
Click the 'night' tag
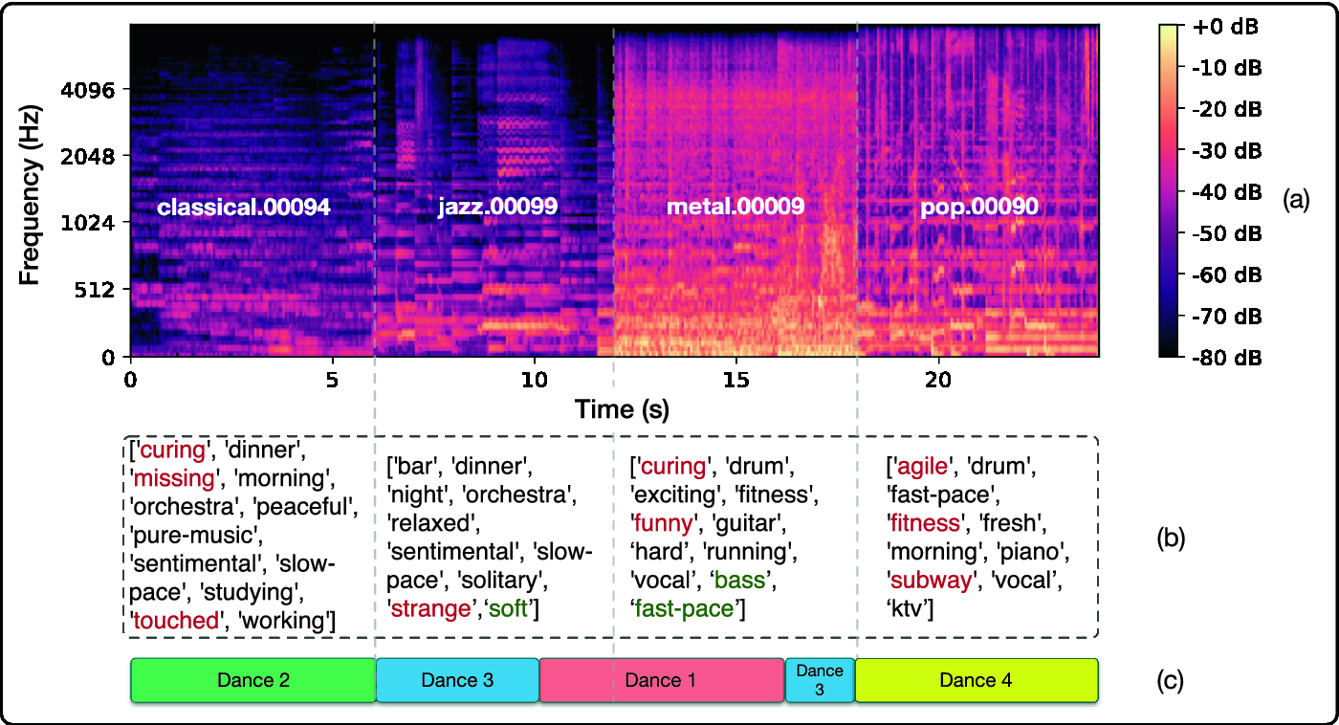coord(416,495)
